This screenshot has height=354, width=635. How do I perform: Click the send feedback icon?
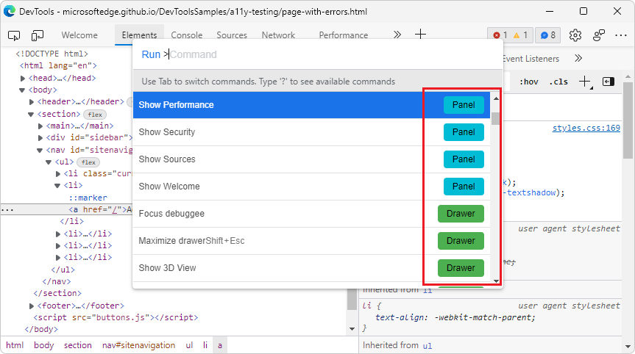point(598,35)
